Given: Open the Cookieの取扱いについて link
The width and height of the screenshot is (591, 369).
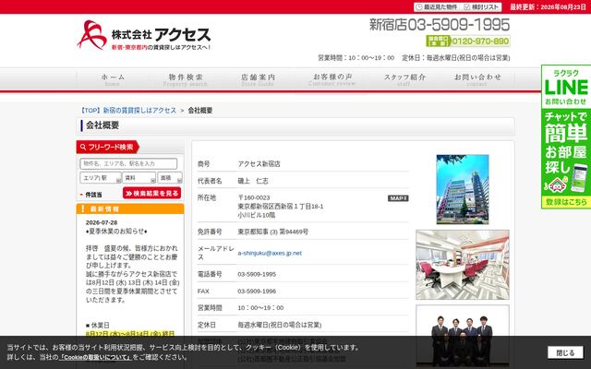Looking at the screenshot, I should 95,357.
